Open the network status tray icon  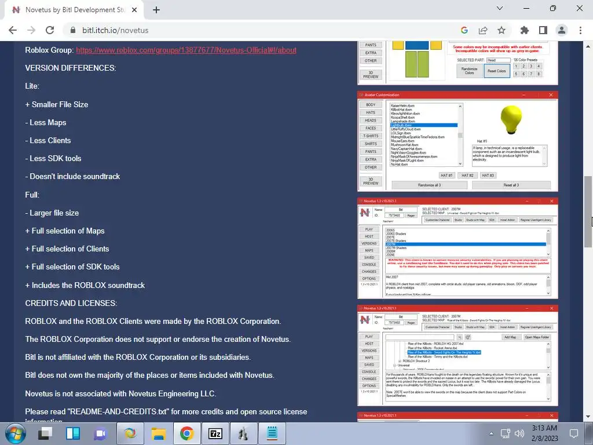[505, 433]
